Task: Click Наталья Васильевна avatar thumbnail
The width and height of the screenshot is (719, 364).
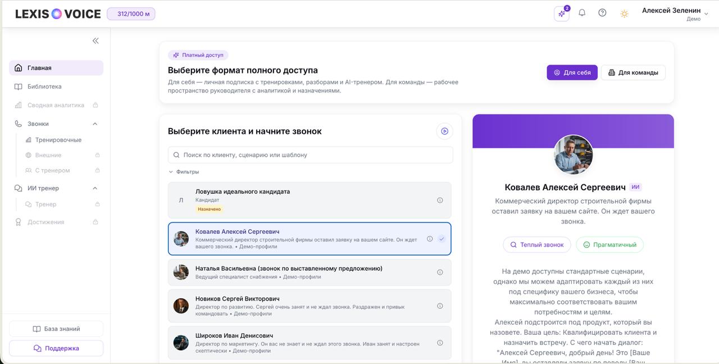Action: (181, 272)
